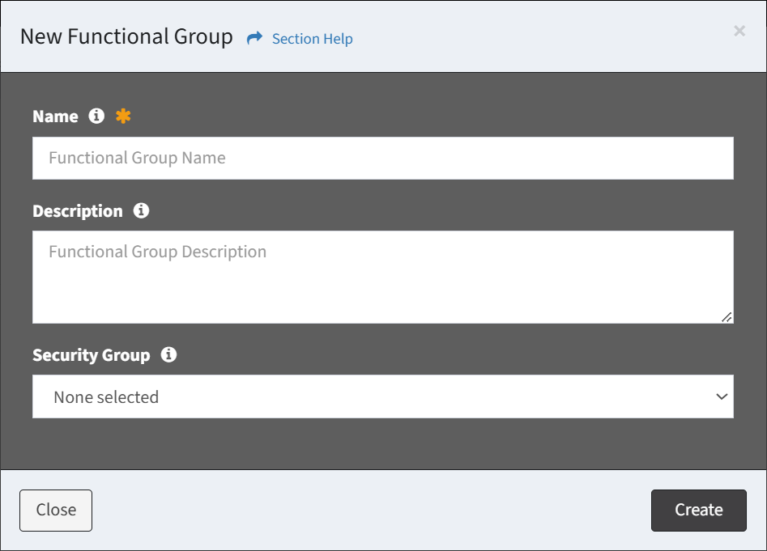Click the info icon next to Name
The height and width of the screenshot is (551, 767).
[x=96, y=116]
